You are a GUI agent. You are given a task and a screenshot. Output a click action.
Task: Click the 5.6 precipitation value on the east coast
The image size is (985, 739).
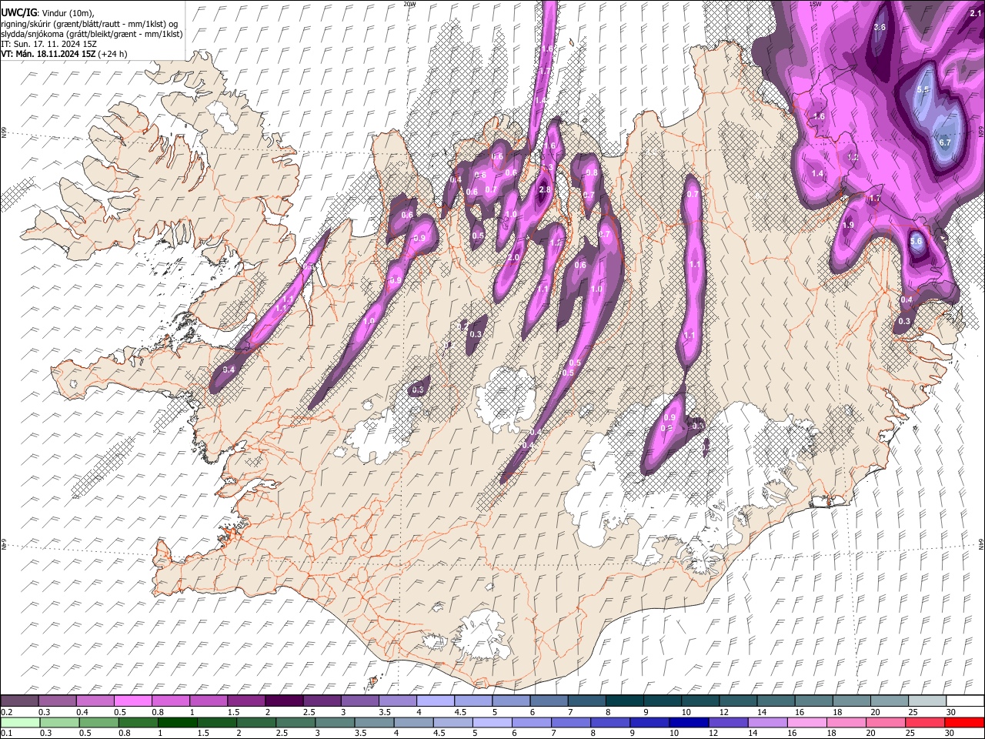pyautogui.click(x=916, y=241)
